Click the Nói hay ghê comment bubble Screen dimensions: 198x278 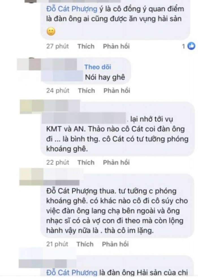click(x=86, y=71)
